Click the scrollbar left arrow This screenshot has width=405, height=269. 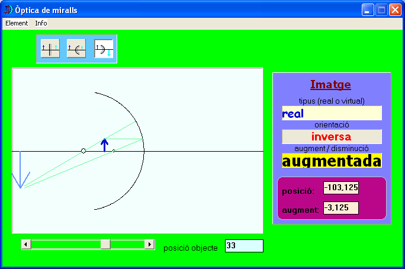[26, 244]
